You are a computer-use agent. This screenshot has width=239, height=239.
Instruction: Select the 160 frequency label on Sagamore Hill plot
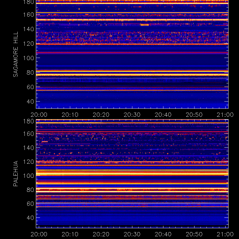click(x=28, y=15)
